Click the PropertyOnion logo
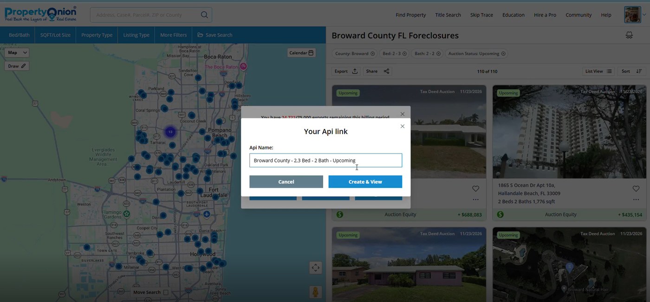Viewport: 650px width, 302px height. pos(40,14)
